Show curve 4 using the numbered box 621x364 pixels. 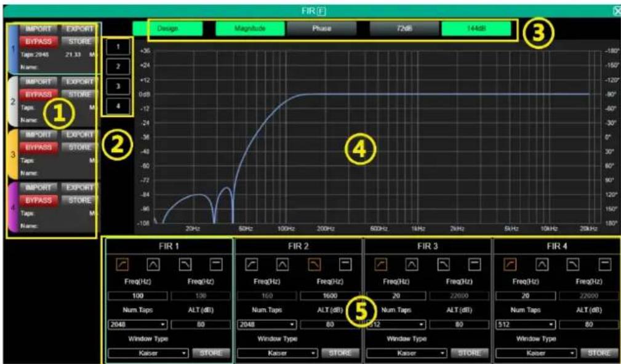tap(118, 106)
